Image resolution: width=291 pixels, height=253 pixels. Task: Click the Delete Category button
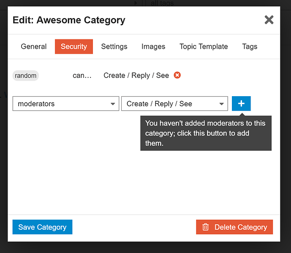(234, 227)
